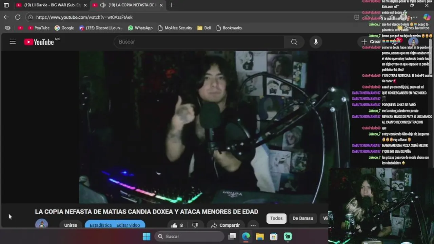434x244 pixels.
Task: Open the YouTube bookmark
Action: [x=39, y=28]
